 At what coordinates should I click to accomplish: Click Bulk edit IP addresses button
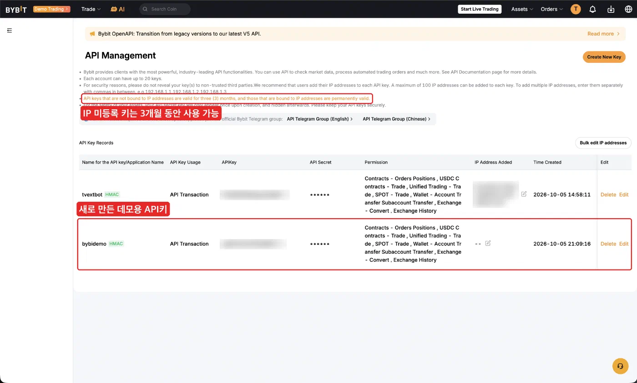(x=603, y=143)
